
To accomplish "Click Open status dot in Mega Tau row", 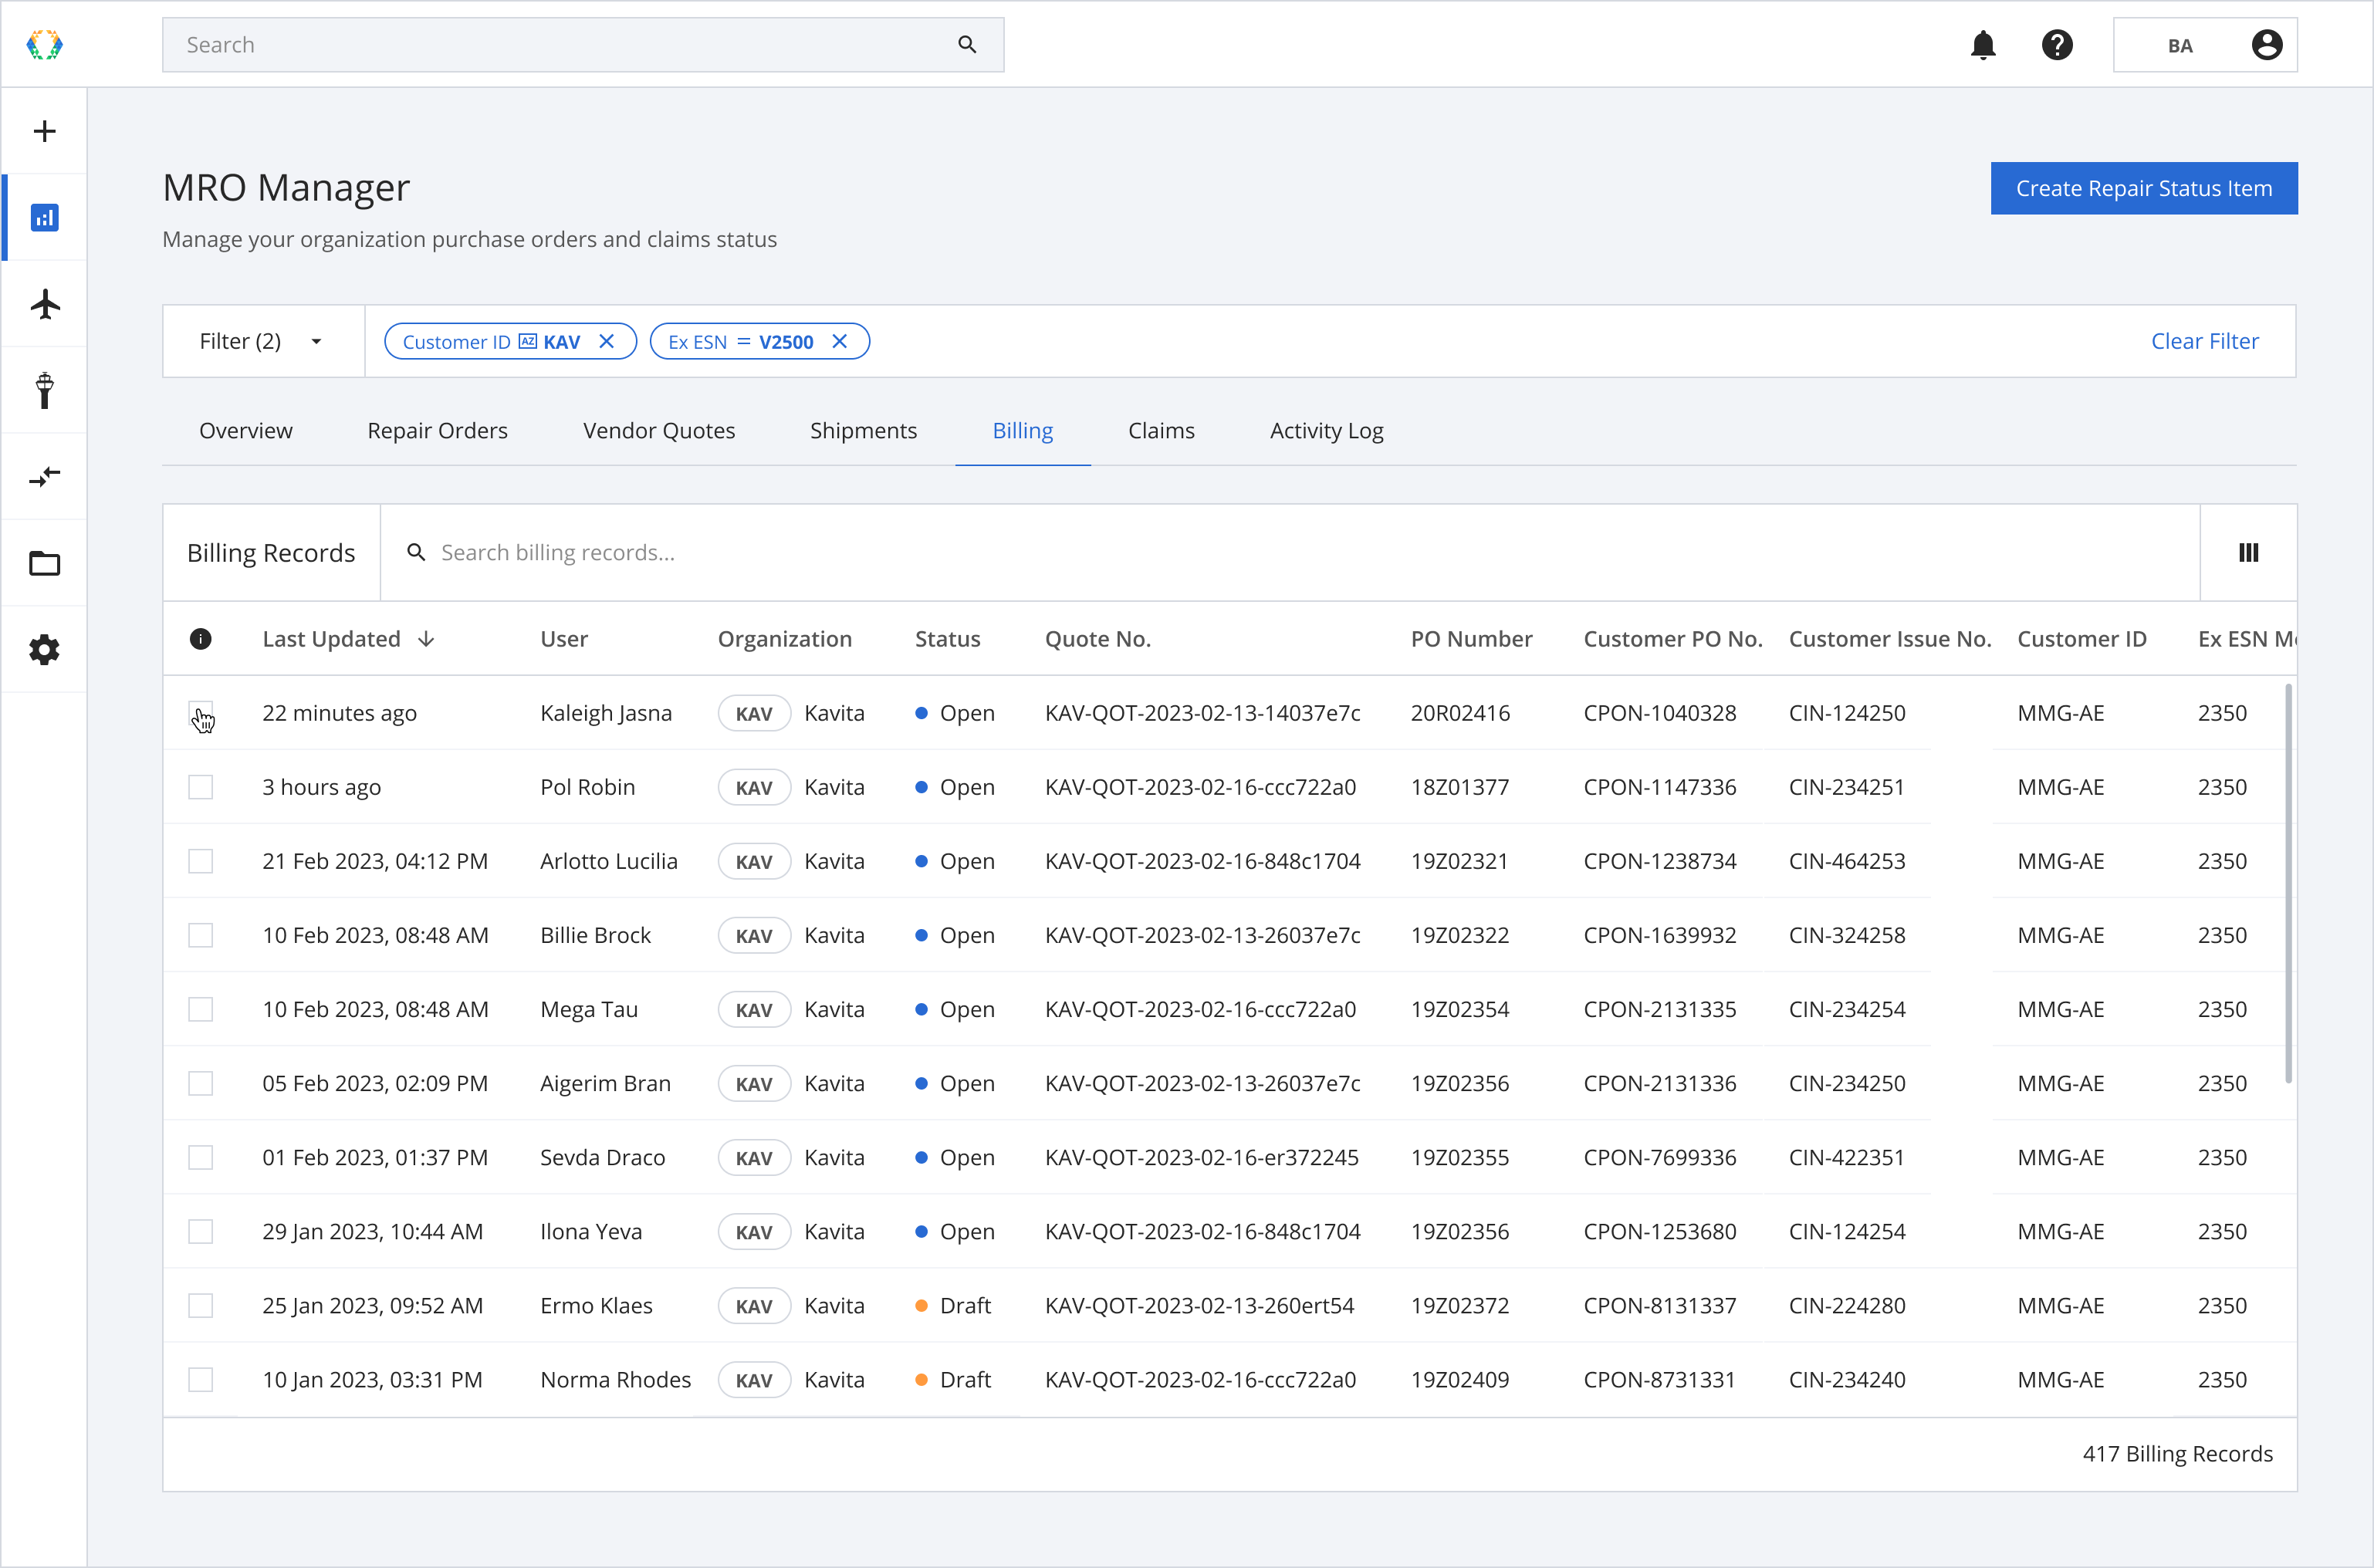I will tap(921, 1009).
